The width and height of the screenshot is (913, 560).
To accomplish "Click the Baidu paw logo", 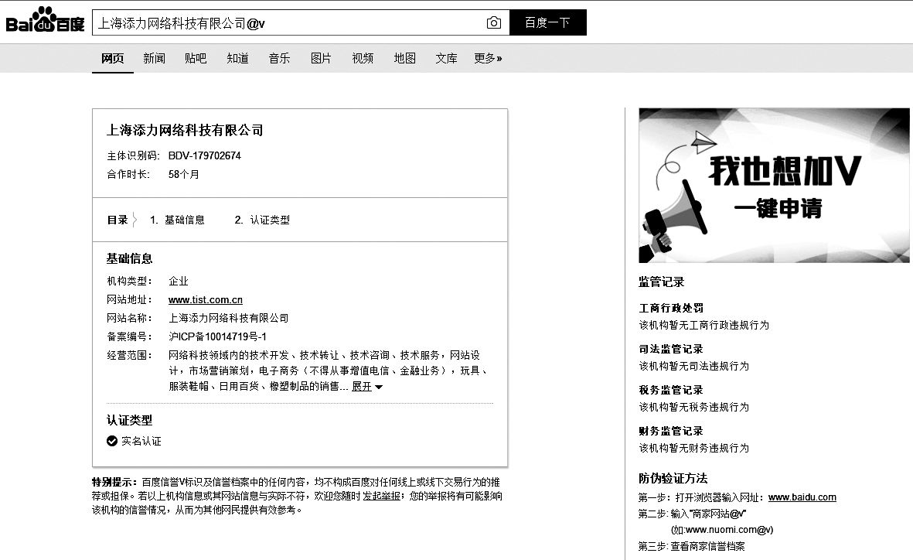I will point(45,22).
